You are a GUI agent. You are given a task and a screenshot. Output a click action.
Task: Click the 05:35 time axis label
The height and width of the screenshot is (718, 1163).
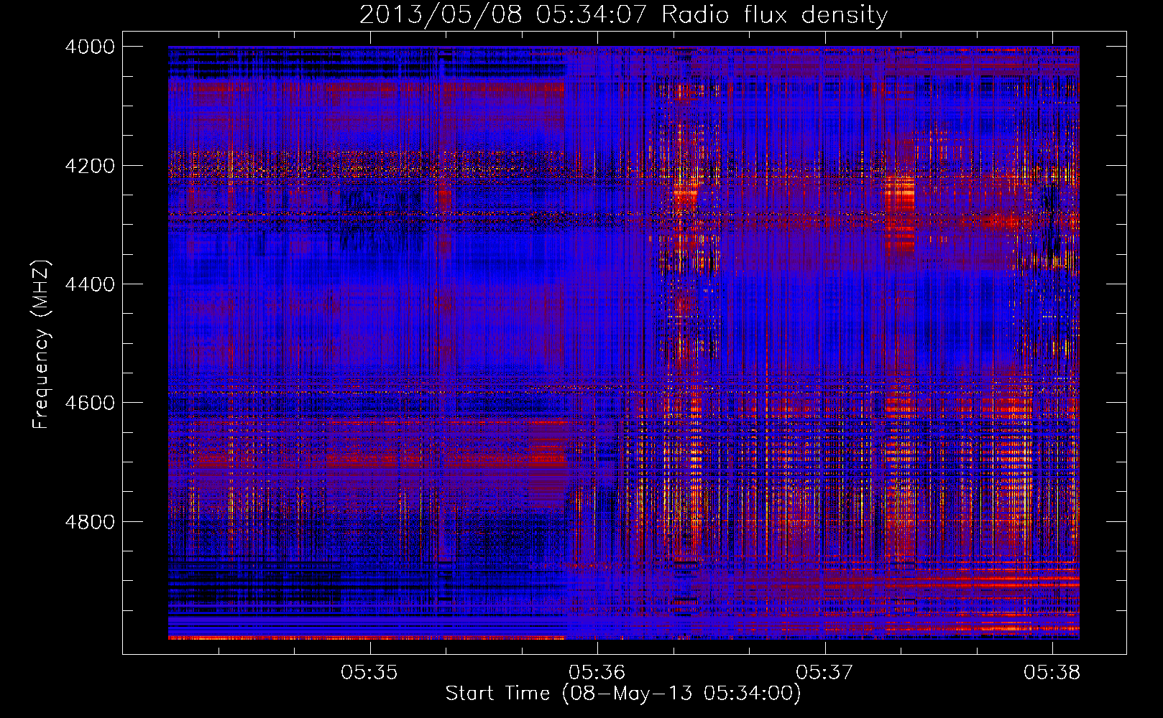pyautogui.click(x=369, y=673)
